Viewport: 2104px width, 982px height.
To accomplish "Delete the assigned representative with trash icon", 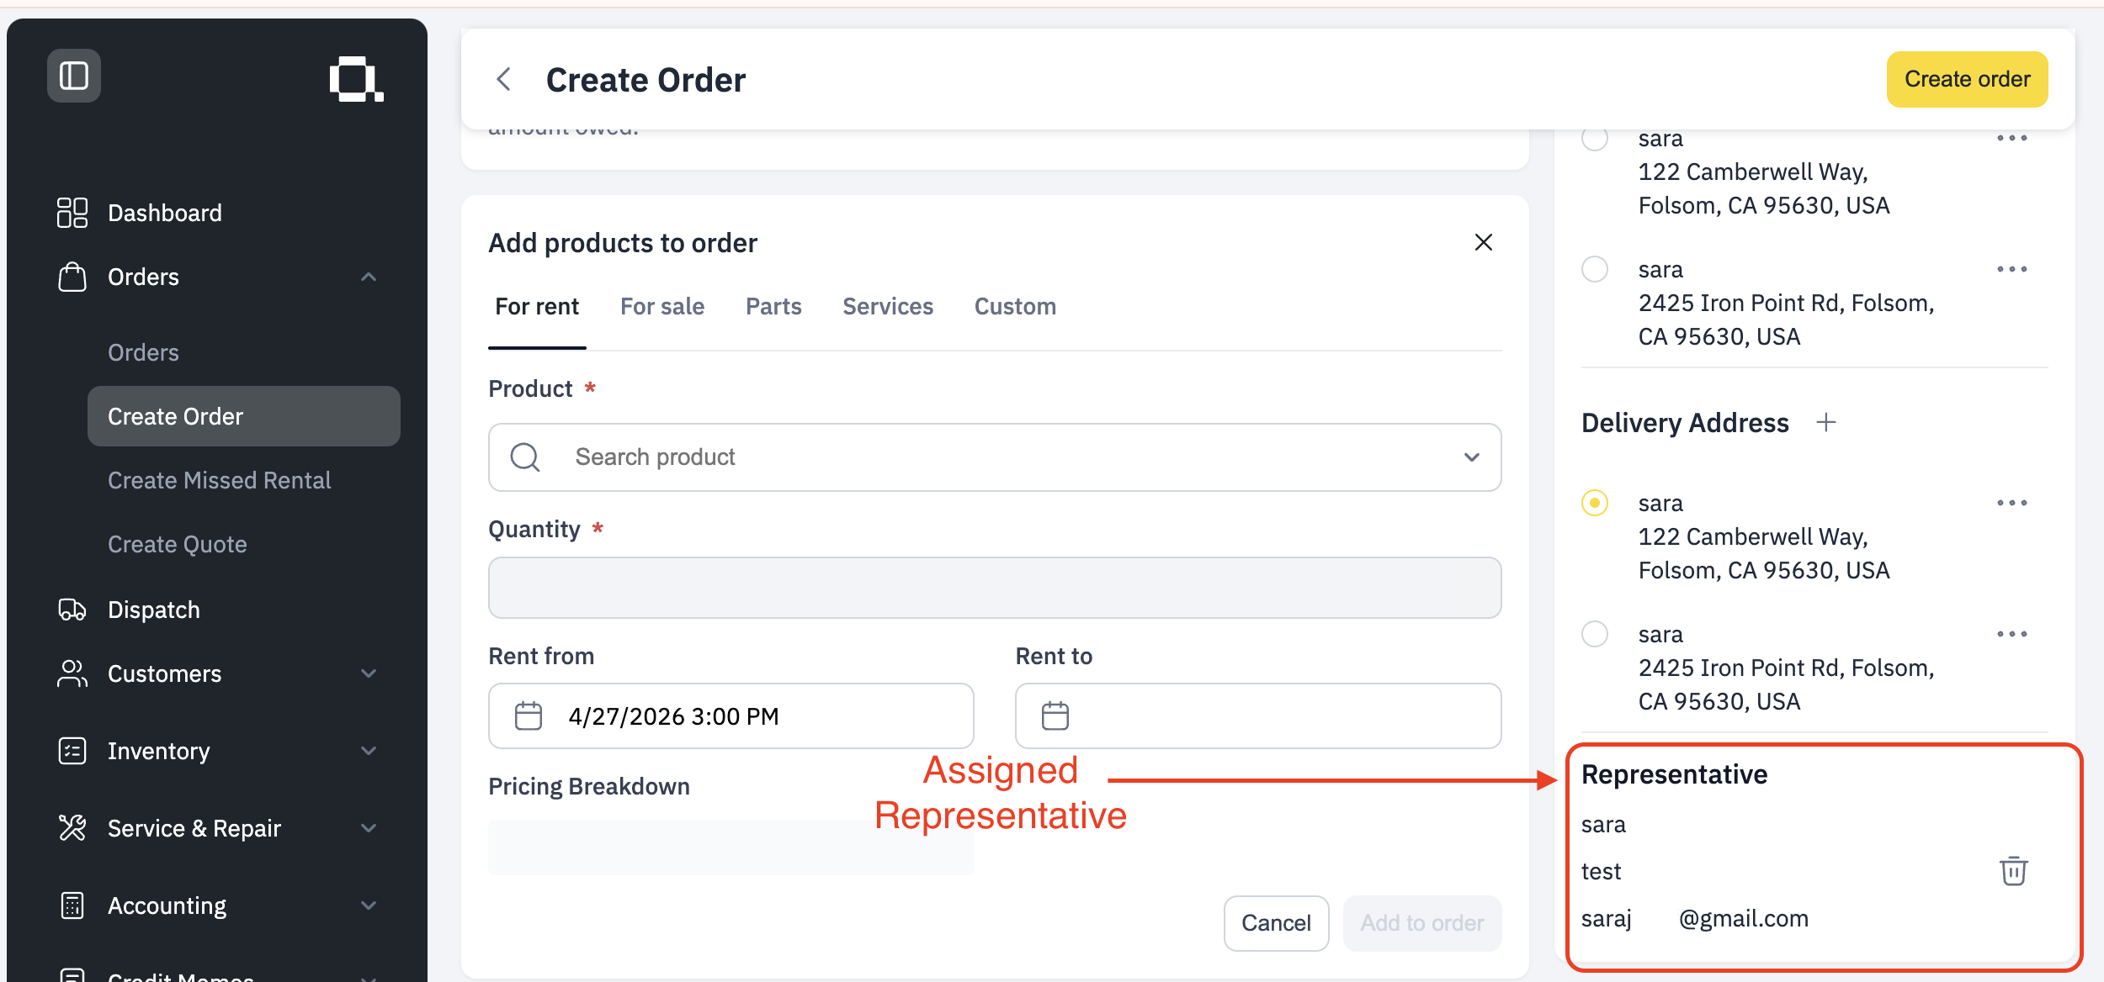I will (2013, 871).
